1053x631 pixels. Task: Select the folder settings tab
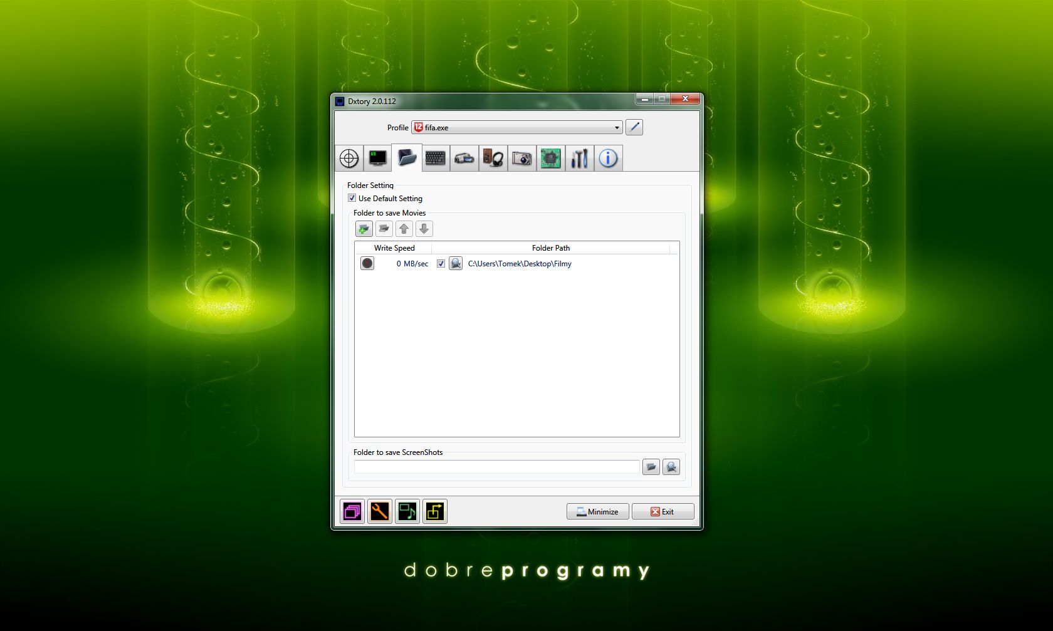click(x=407, y=157)
